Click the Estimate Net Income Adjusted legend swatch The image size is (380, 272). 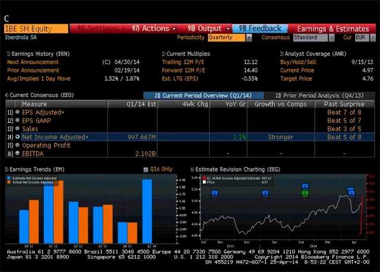9,178
